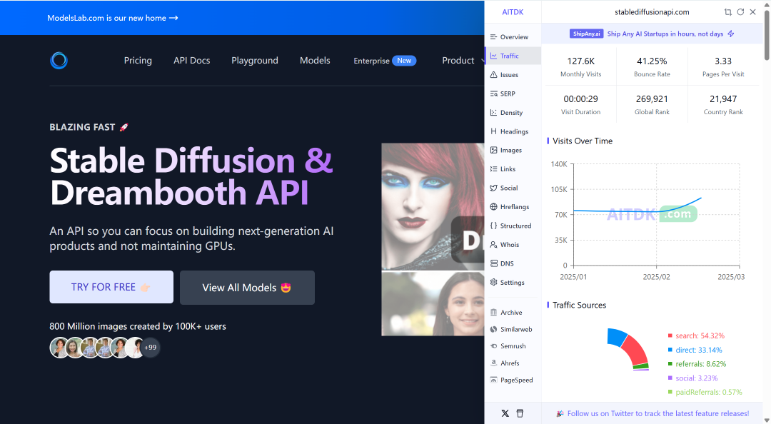Click the PageSpeed gauge icon
Viewport: 771px width, 424px height.
(494, 380)
